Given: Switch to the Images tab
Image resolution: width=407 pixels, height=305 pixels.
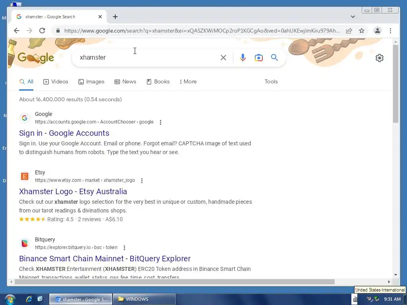Looking at the screenshot, I should tap(91, 81).
